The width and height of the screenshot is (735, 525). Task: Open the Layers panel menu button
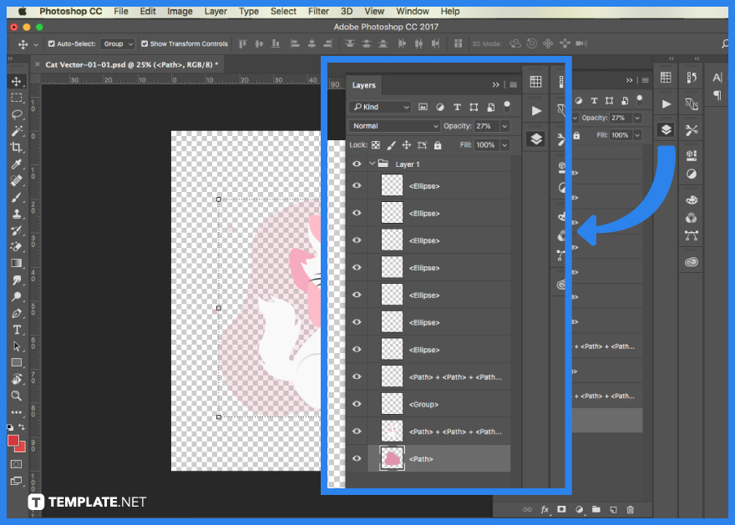click(x=512, y=84)
